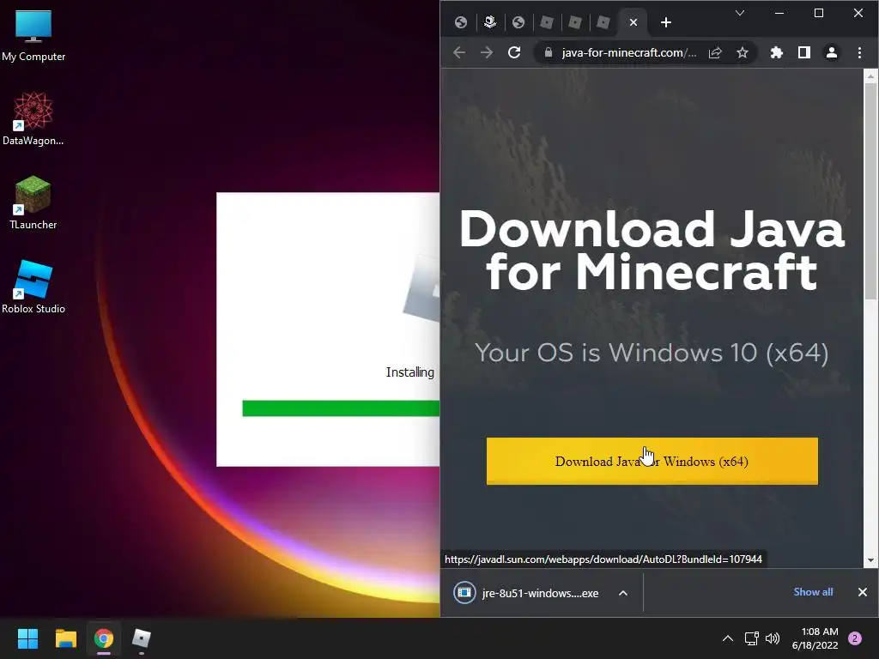Share this page icon in address bar
This screenshot has width=879, height=659.
pyautogui.click(x=715, y=52)
